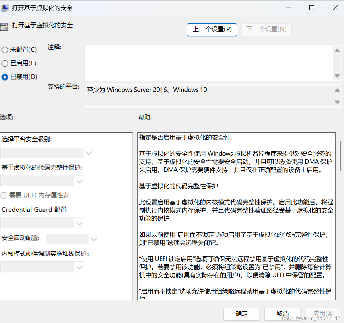Image resolution: width=344 pixels, height=323 pixels.
Task: Click the scroll-up arrow of the 注释 box
Action: coord(337,50)
